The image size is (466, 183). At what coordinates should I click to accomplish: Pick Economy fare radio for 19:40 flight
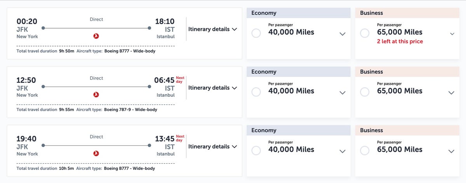click(x=256, y=151)
